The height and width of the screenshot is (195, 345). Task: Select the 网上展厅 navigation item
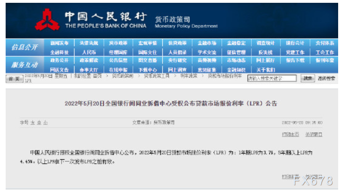tap(266, 60)
